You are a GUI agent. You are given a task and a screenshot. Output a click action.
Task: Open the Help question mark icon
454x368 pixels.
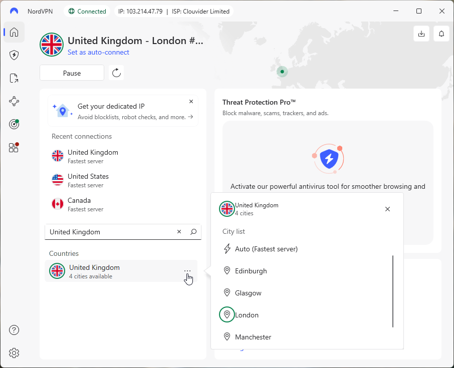tap(14, 330)
